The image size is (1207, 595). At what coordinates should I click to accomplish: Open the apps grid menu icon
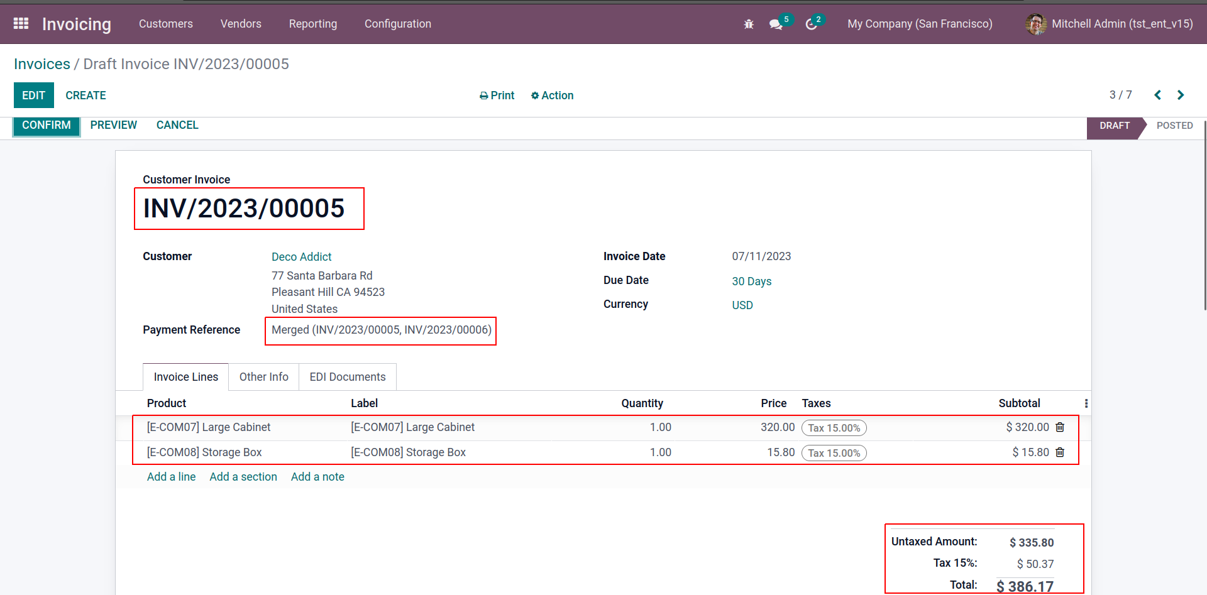click(x=21, y=24)
